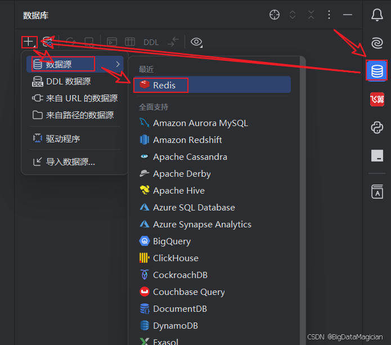Open notifications bell in sidebar
Screen dimensions: 391x345
coord(377,15)
